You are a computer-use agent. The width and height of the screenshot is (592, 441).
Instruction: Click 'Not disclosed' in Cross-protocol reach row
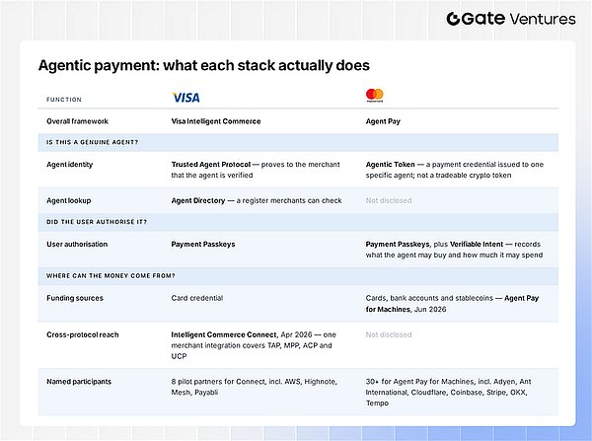click(x=389, y=334)
